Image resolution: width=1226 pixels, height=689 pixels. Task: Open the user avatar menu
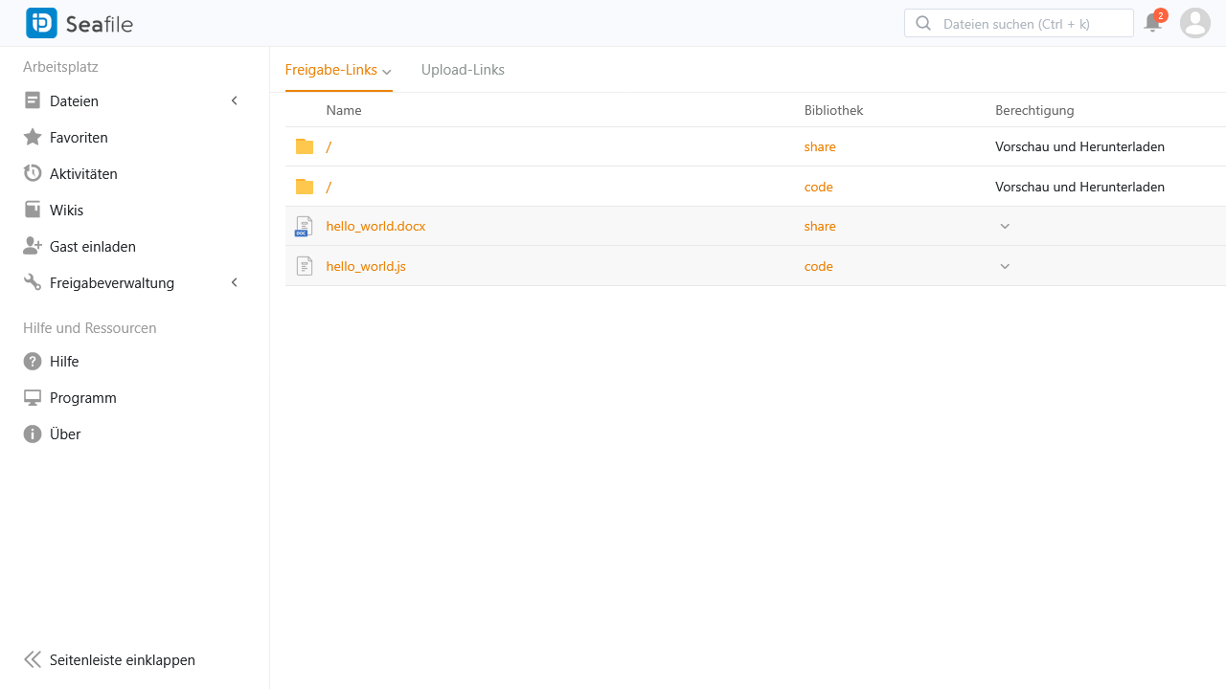(1194, 23)
